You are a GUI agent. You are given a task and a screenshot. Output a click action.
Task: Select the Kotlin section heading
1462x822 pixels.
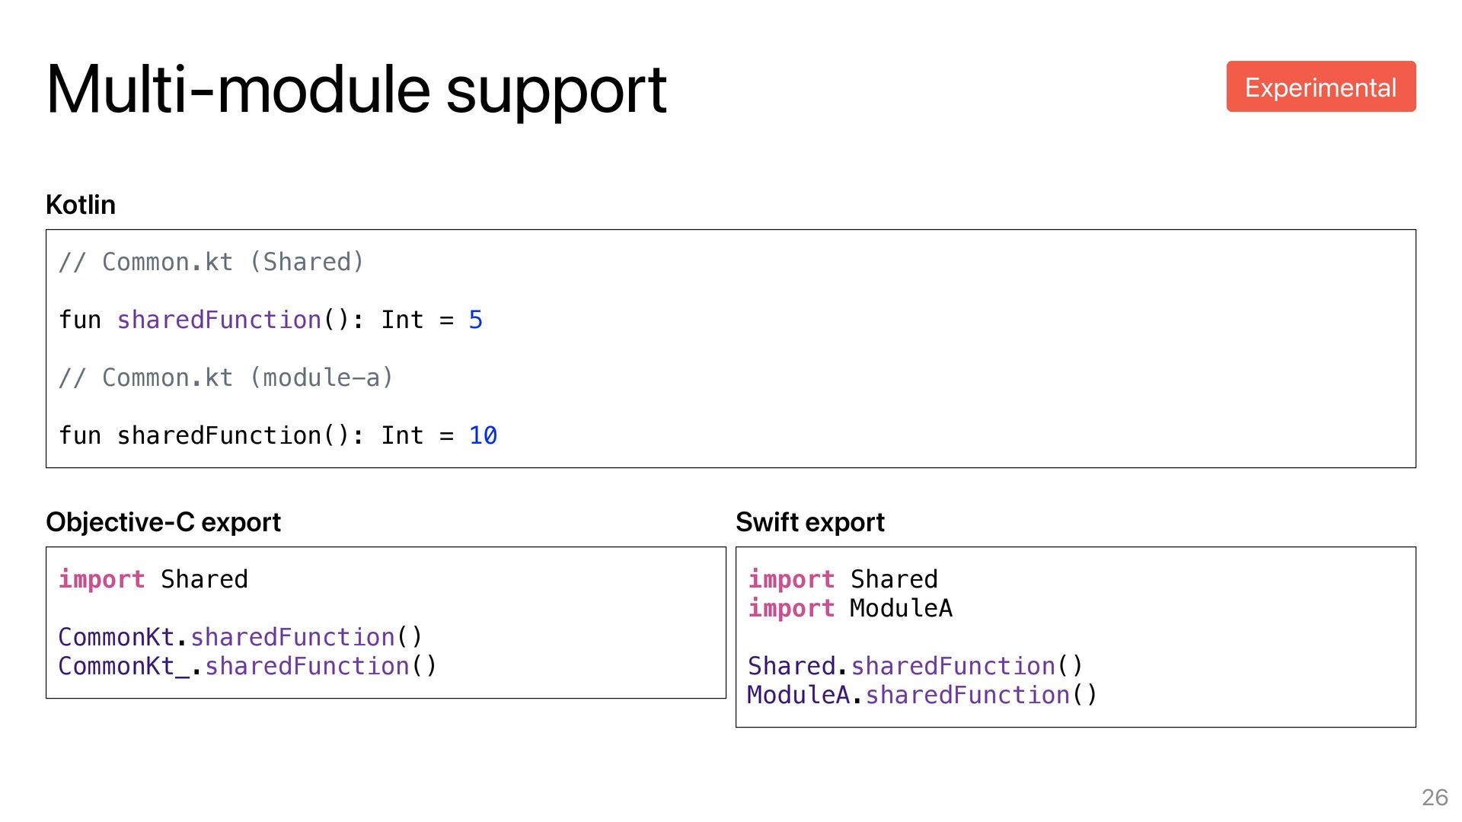81,205
